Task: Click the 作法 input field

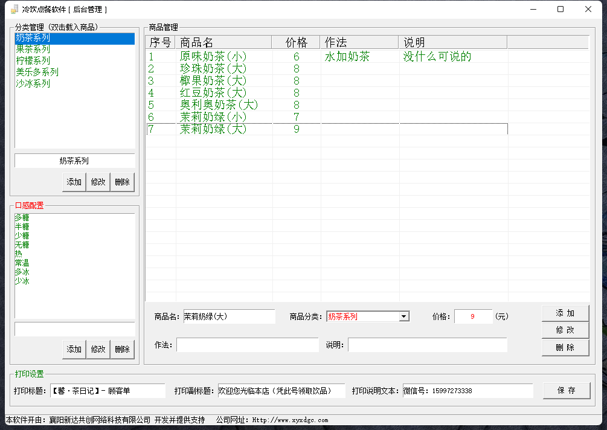Action: tap(248, 345)
